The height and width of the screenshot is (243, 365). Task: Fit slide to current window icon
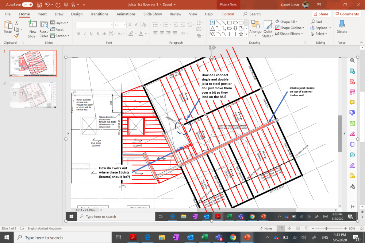[x=361, y=228]
